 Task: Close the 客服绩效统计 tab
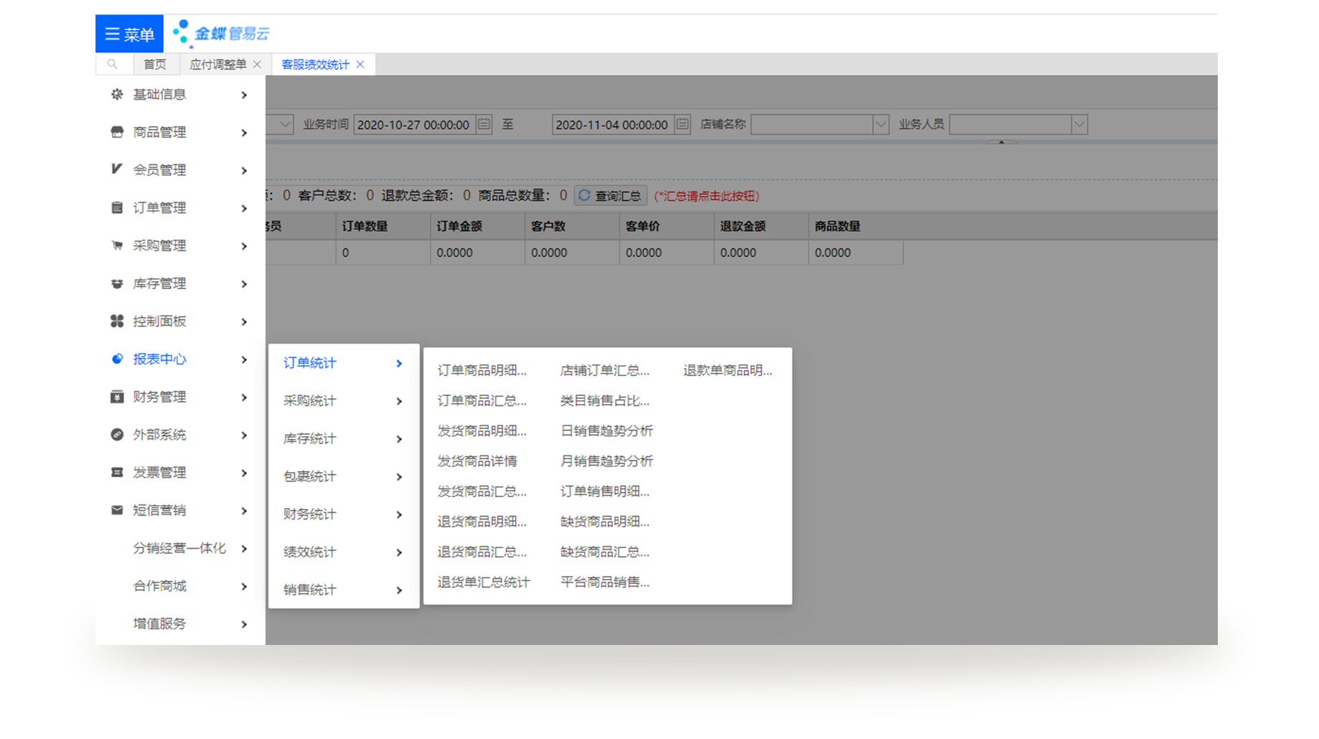point(360,65)
